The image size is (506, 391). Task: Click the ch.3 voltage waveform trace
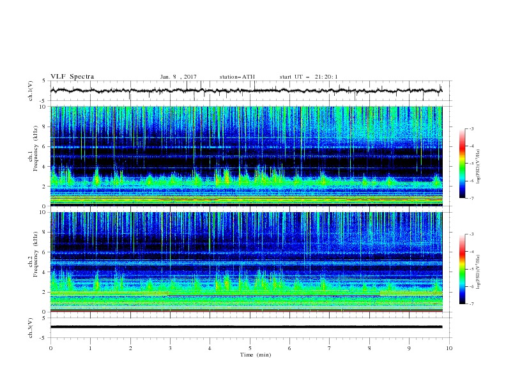click(x=246, y=327)
